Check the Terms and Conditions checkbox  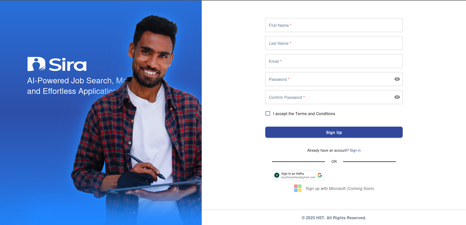coord(268,113)
